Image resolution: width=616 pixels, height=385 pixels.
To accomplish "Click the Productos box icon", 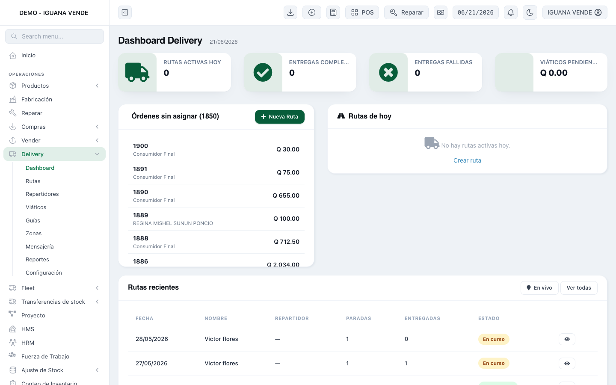I will (x=13, y=86).
